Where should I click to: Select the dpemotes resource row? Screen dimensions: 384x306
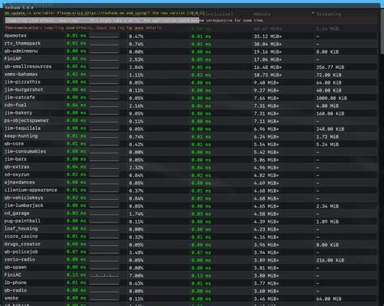(190, 36)
